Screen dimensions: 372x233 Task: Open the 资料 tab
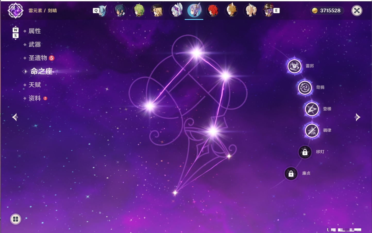tap(35, 98)
